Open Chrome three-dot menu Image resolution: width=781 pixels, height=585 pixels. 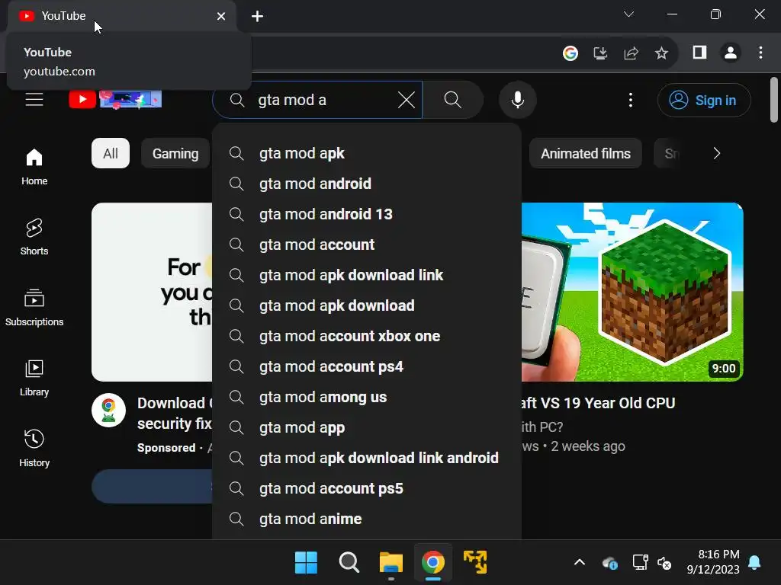[x=760, y=53]
